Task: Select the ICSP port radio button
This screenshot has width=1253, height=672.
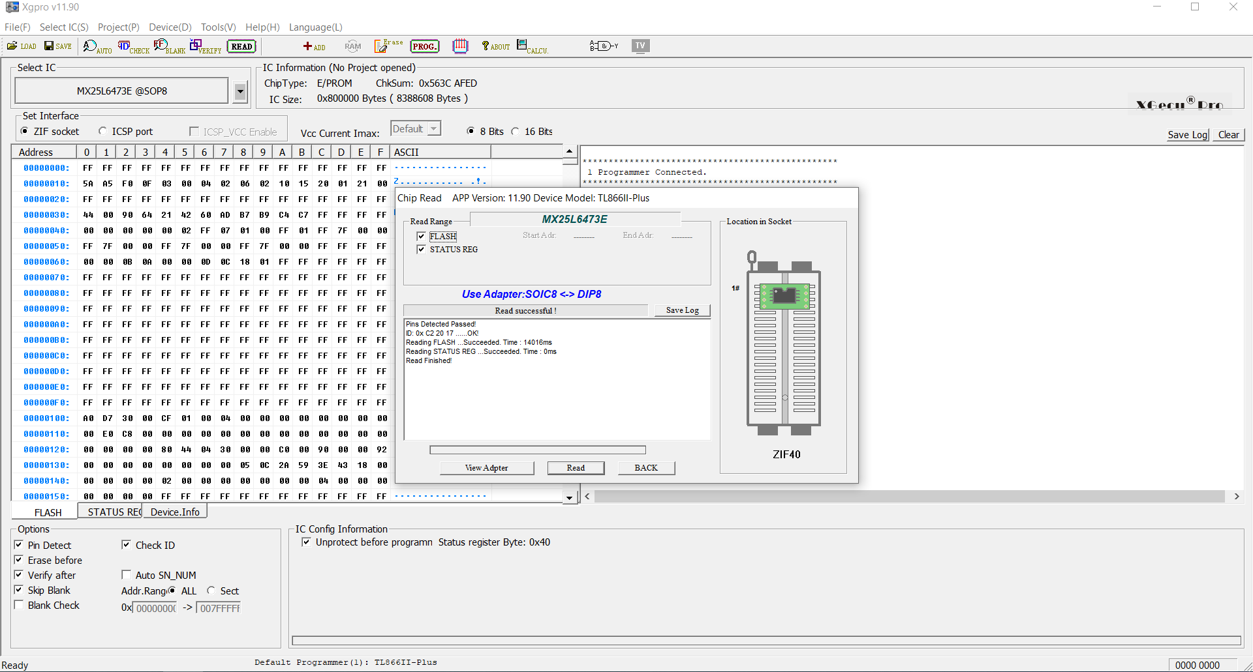Action: pos(102,131)
